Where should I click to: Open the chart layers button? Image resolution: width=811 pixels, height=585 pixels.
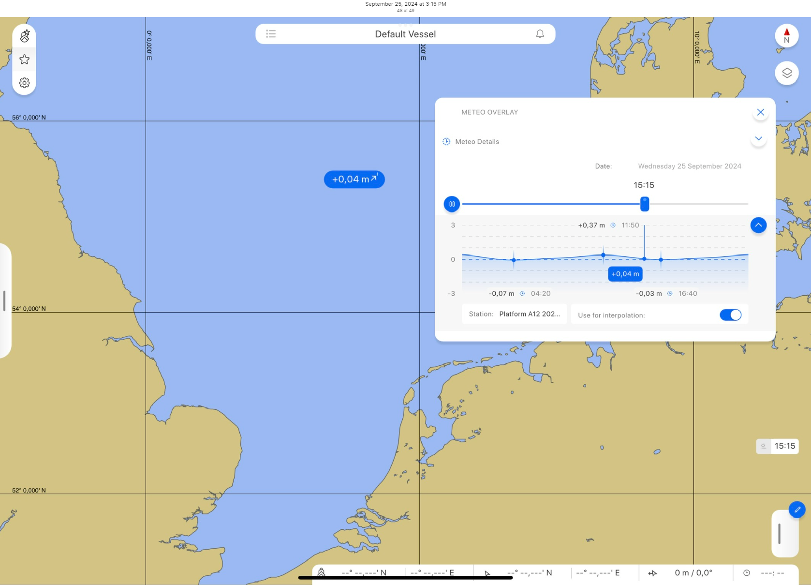(x=787, y=73)
